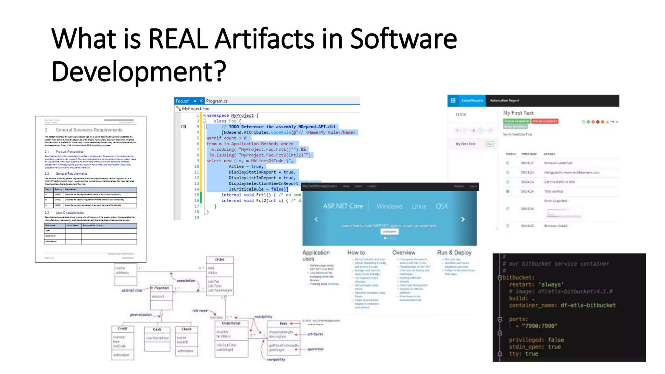Click status icon beside Navigated to www.techbeamers.com

pos(508,172)
